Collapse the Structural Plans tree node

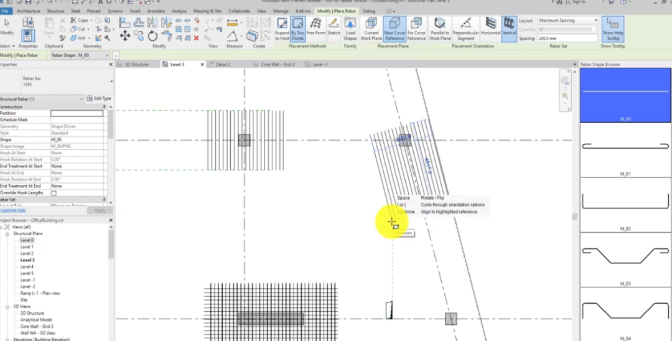pyautogui.click(x=7, y=234)
